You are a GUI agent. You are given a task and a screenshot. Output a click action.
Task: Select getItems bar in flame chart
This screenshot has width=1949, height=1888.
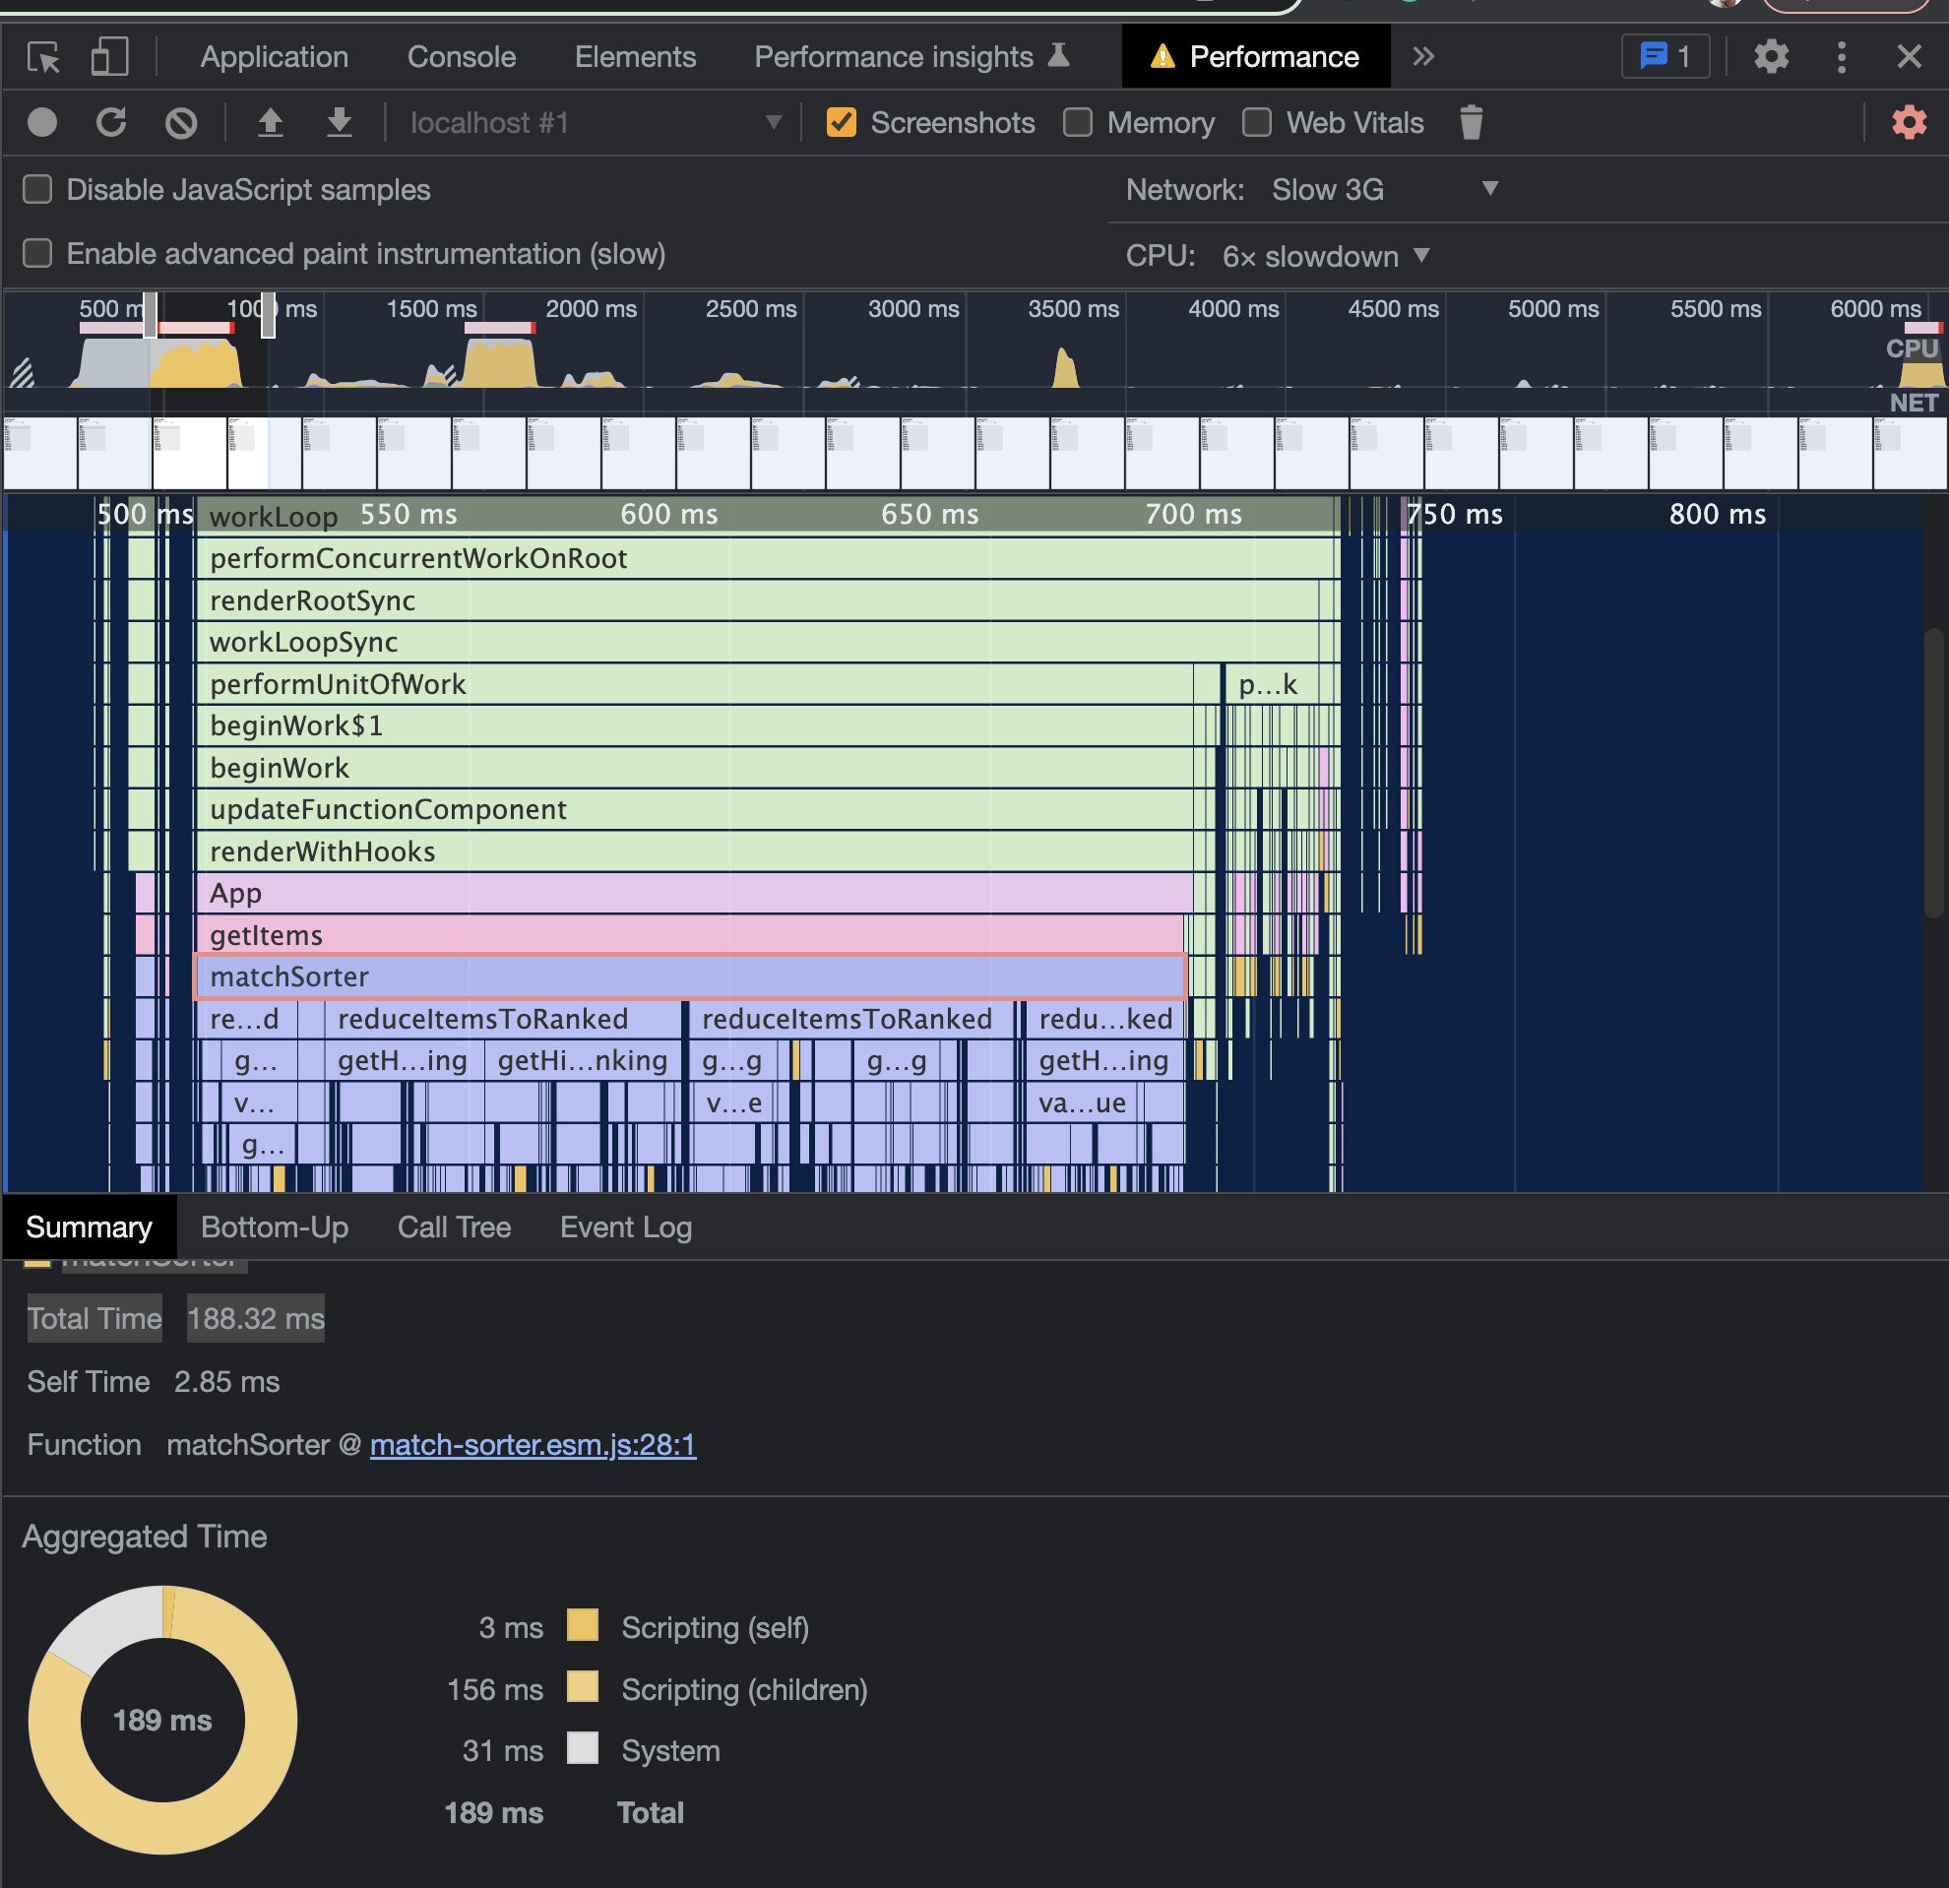click(686, 934)
